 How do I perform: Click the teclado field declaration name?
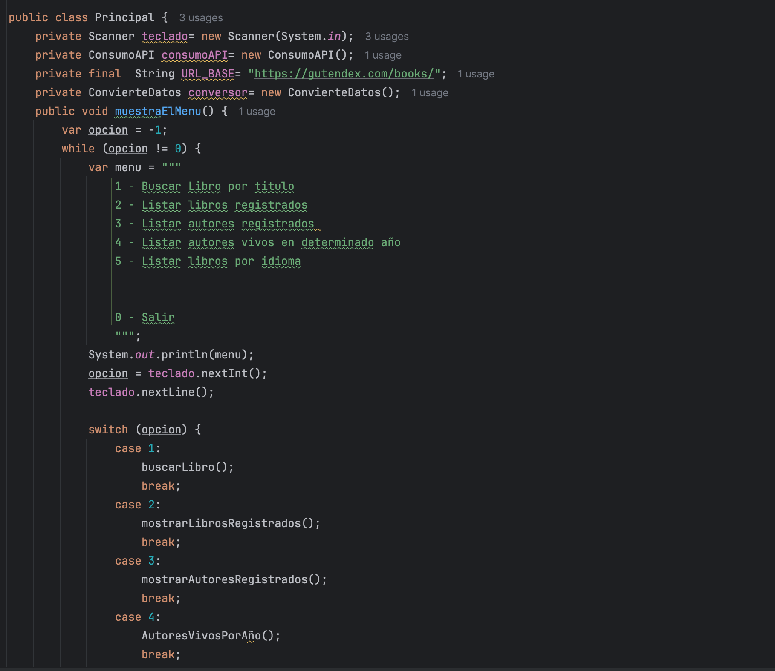pyautogui.click(x=165, y=36)
